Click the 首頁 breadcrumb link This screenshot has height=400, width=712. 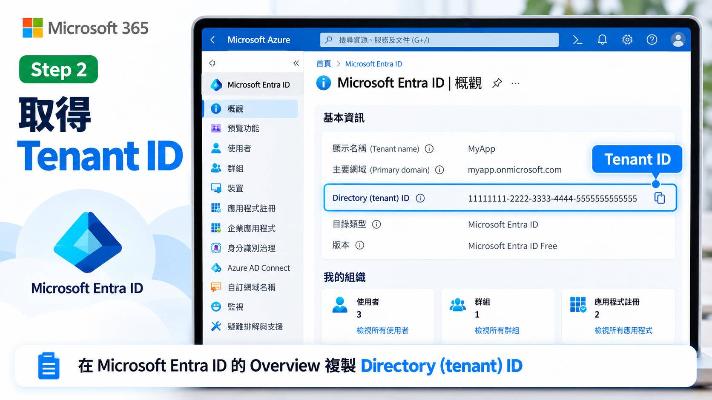[324, 64]
